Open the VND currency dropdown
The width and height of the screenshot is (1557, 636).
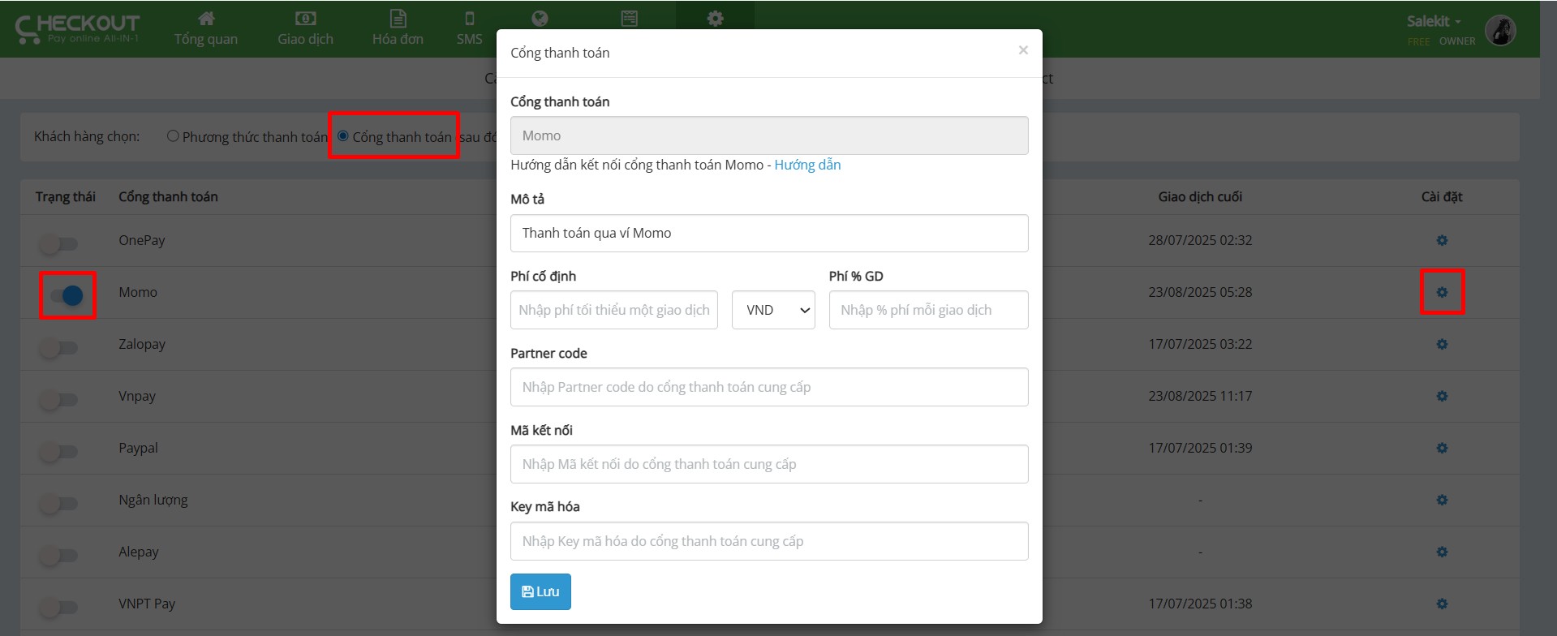(x=773, y=310)
